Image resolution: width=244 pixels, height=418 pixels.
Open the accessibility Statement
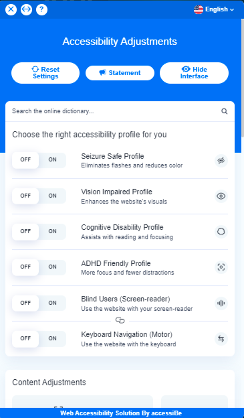pos(120,73)
